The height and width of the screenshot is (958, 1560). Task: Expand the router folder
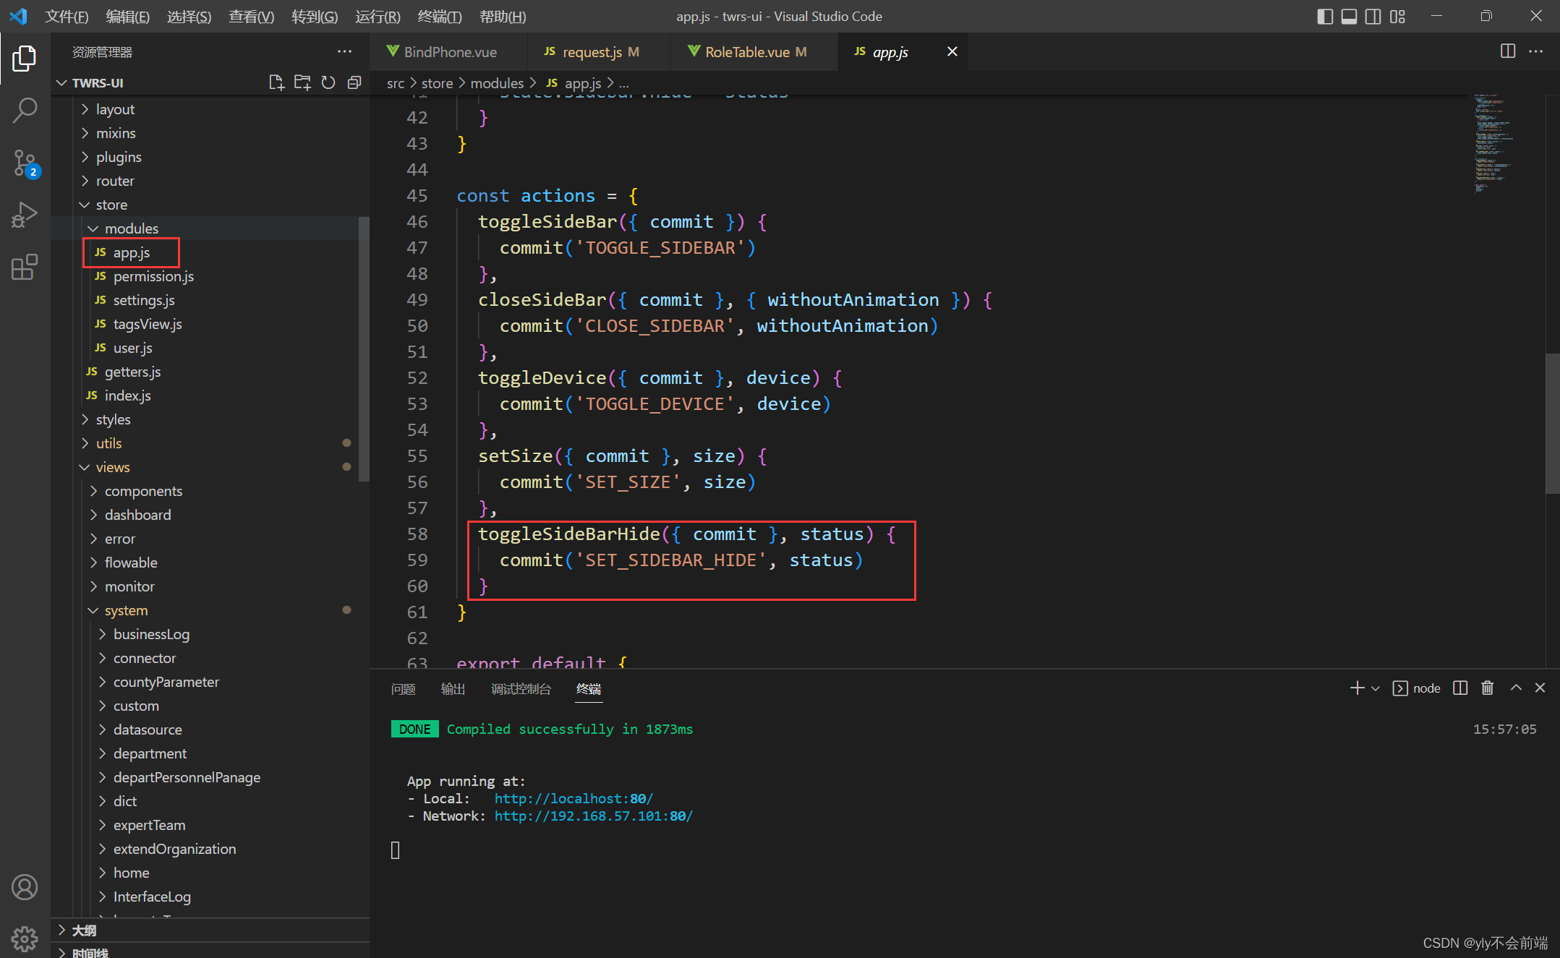click(115, 181)
